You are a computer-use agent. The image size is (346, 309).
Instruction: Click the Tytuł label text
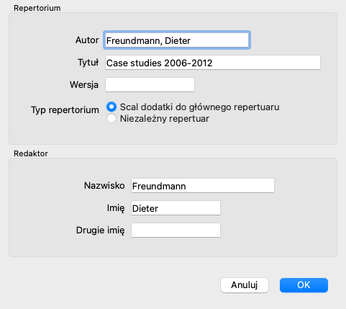coord(88,63)
